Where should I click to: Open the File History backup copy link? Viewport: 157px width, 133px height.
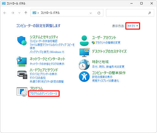coord(52,46)
